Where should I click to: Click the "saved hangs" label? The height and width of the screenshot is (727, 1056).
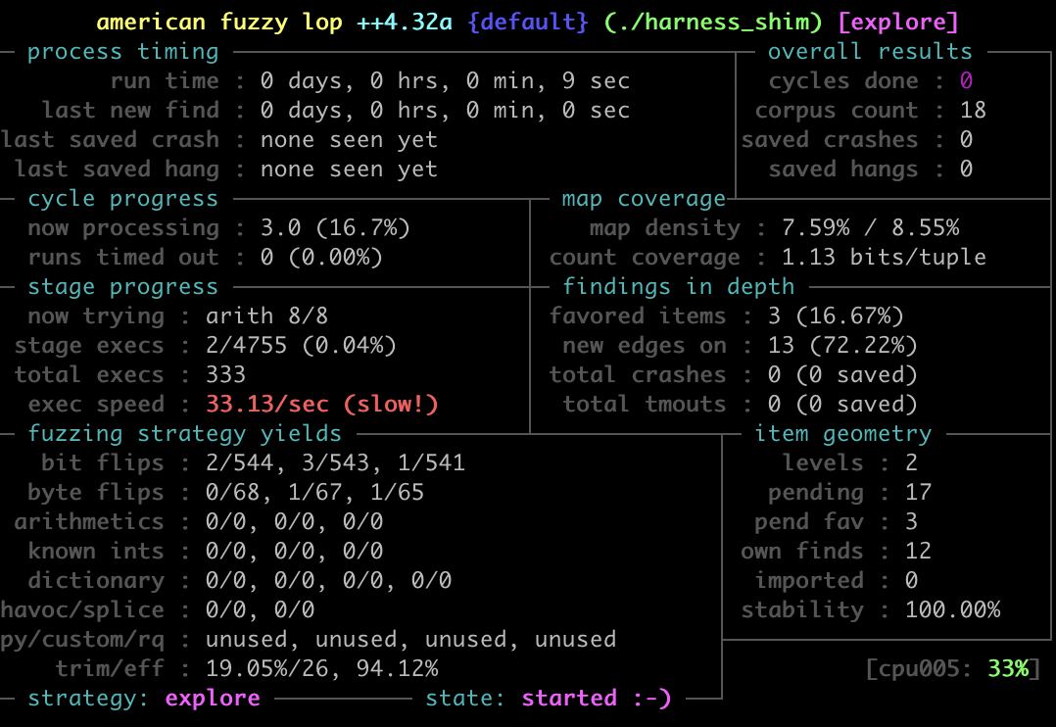(x=843, y=170)
